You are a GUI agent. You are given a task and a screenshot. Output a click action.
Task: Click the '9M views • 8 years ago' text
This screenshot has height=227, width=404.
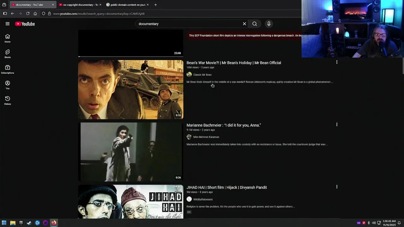[199, 192]
